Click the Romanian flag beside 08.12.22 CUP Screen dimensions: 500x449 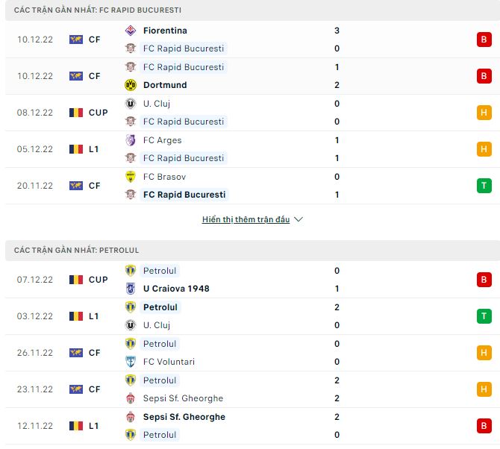75,113
